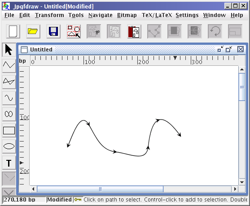Viewport: 250px width, 206px height.
Task: Click the disabled Move to Back icon
Action: point(195,31)
